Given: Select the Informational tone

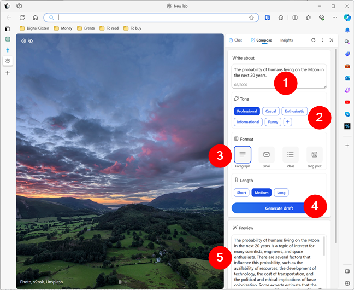Looking at the screenshot, I should click(x=248, y=122).
